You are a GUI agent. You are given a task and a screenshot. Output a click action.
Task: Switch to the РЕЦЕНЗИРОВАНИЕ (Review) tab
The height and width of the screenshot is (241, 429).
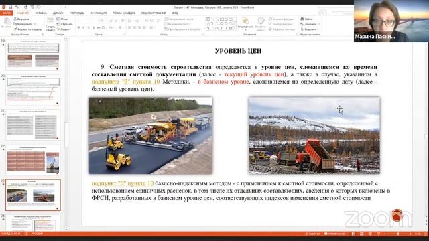(154, 13)
